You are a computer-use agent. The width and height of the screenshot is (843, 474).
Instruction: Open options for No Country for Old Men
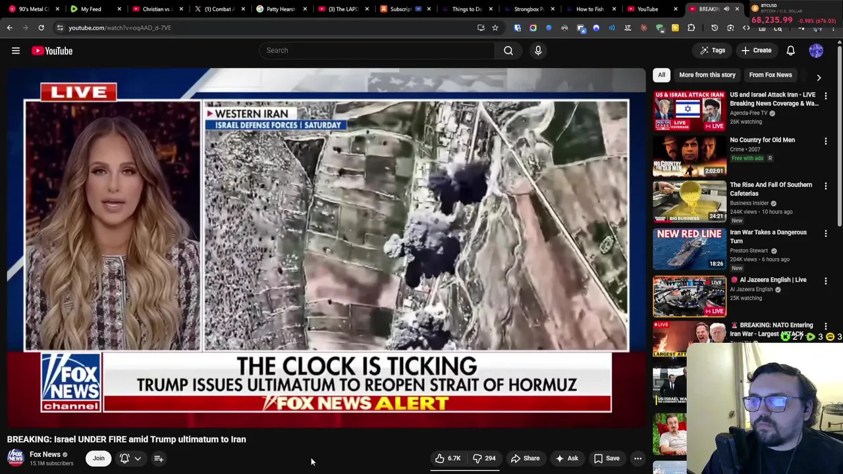point(825,141)
